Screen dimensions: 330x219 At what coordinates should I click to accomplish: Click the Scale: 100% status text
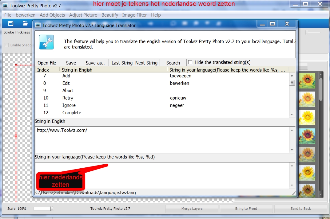17,209
